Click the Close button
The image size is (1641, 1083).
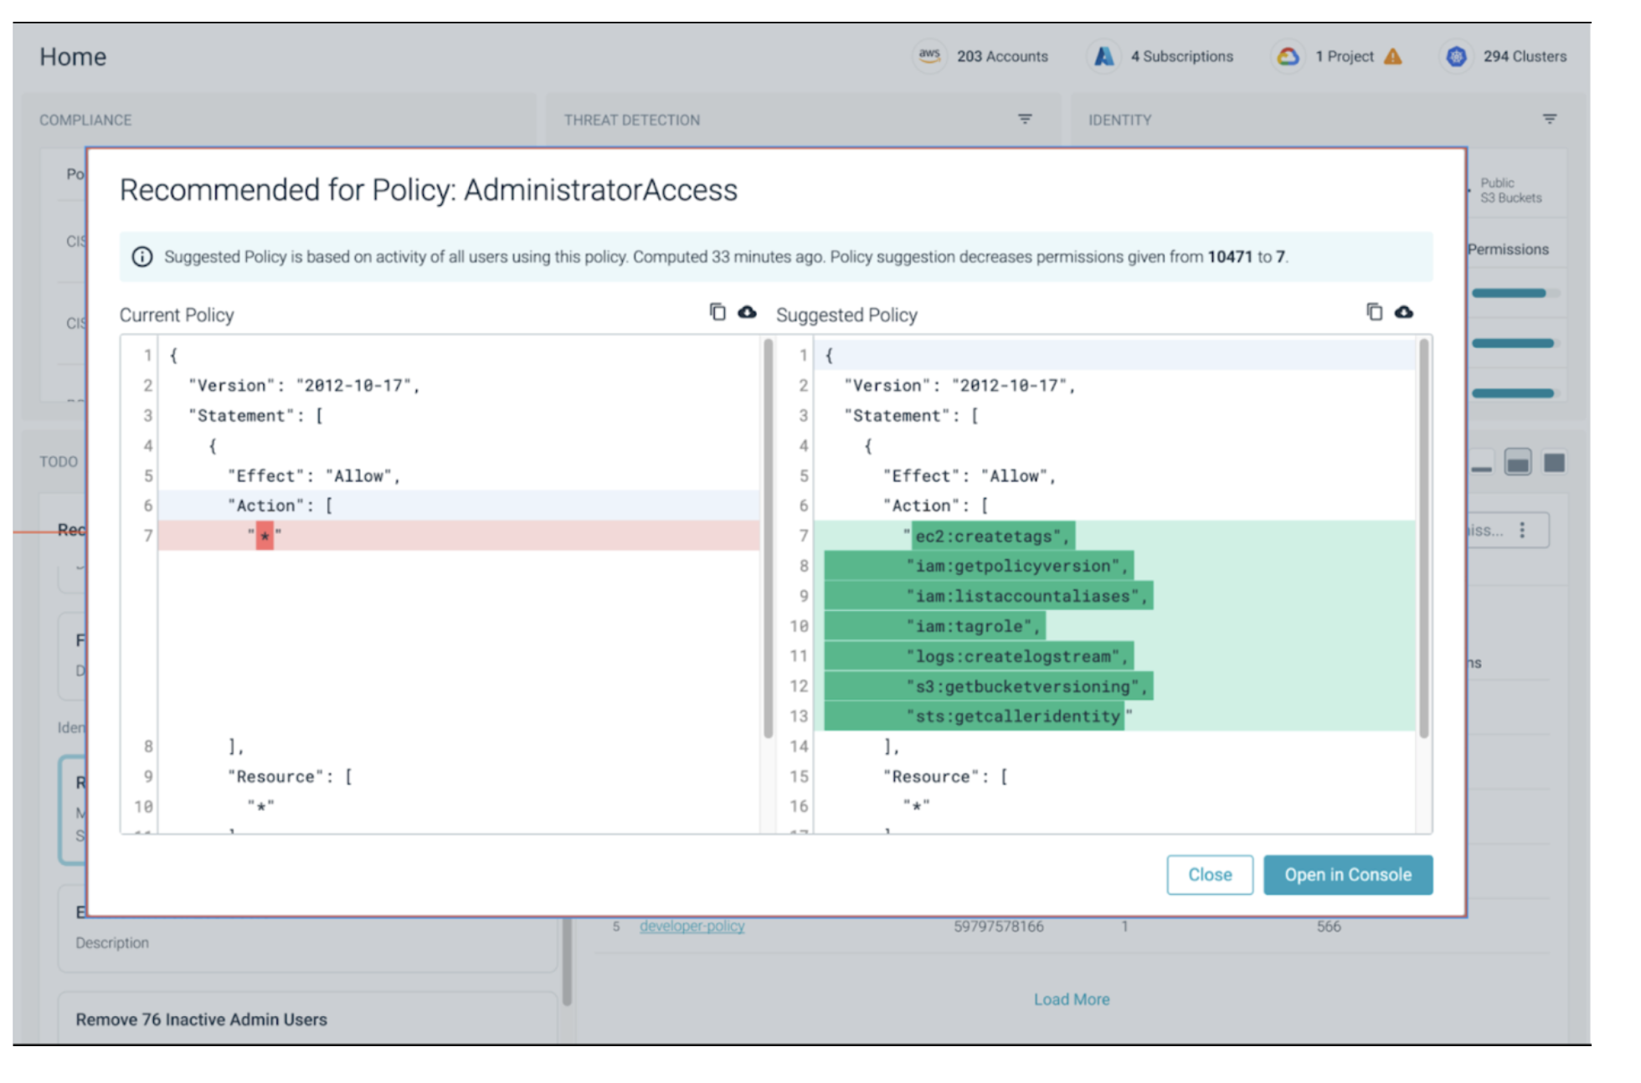[x=1211, y=873]
